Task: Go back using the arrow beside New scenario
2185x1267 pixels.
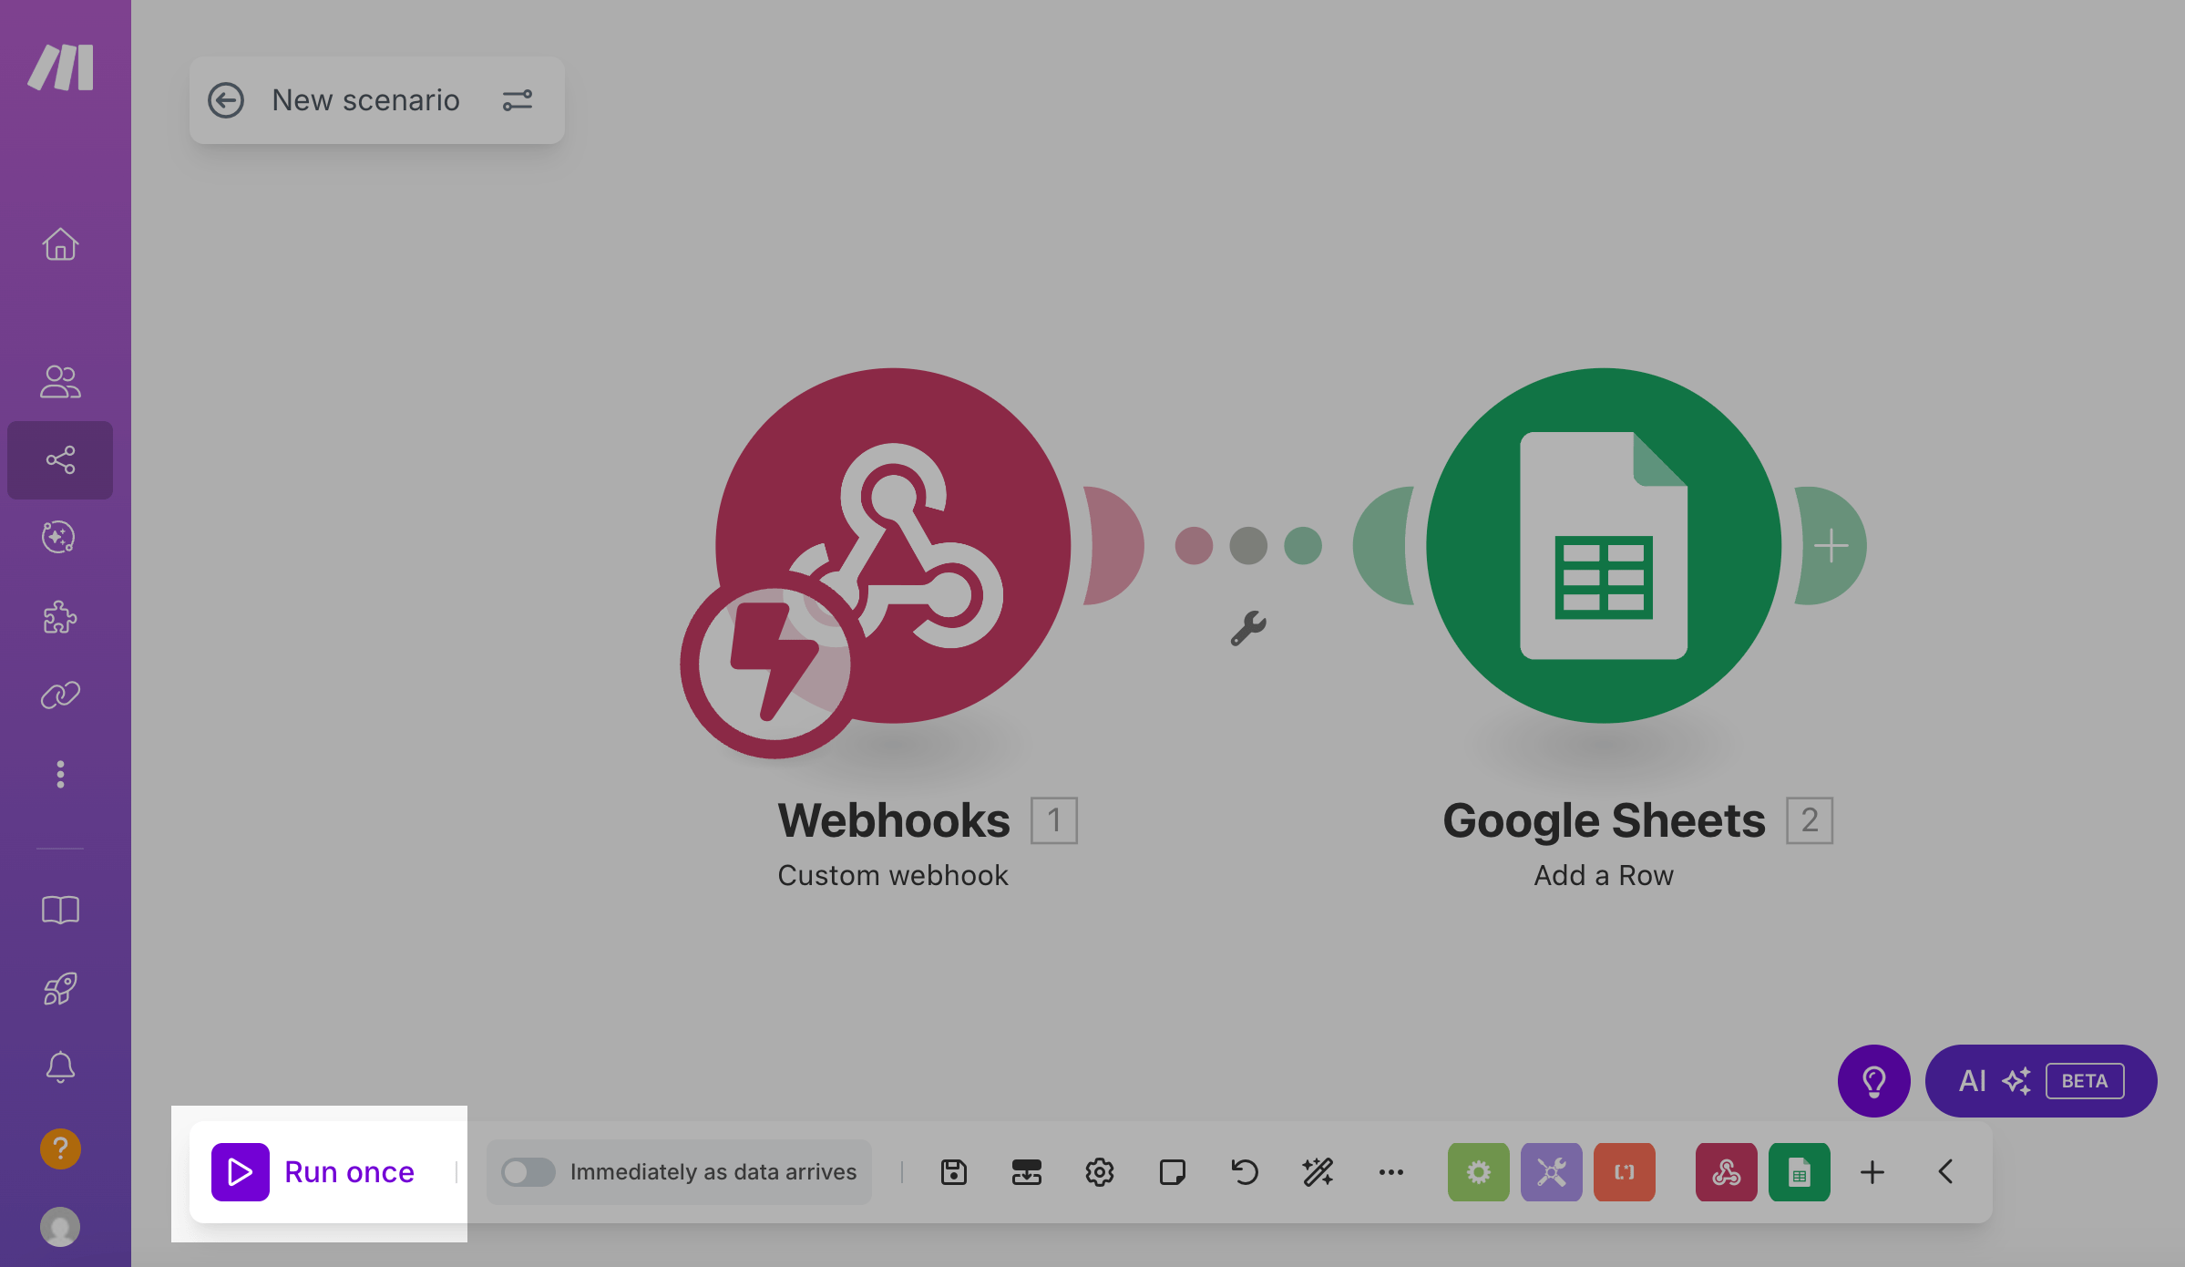Action: pyautogui.click(x=226, y=100)
